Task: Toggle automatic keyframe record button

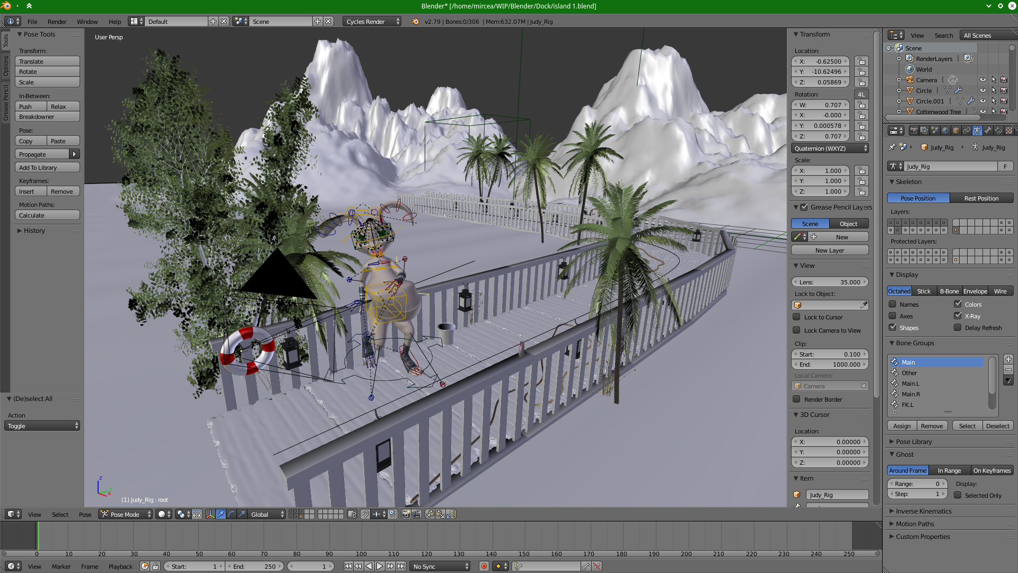Action: coord(484,566)
